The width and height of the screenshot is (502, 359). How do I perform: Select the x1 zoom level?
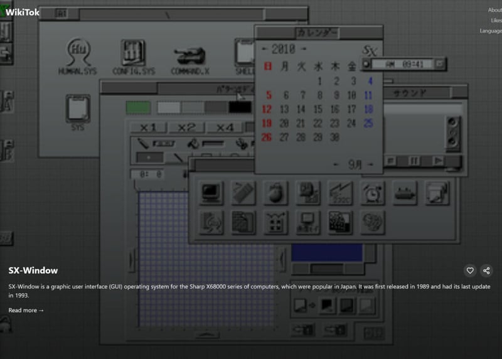point(148,127)
